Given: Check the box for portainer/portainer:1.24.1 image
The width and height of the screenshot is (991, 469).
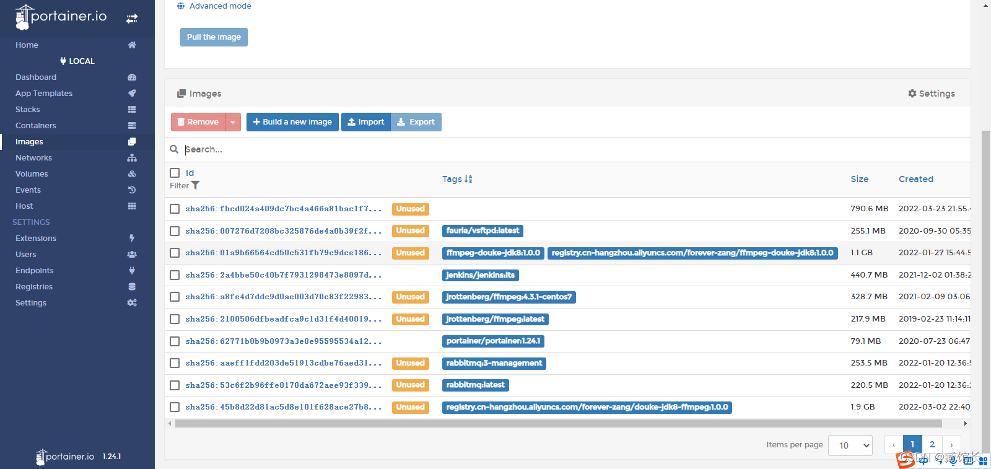Looking at the screenshot, I should 175,341.
